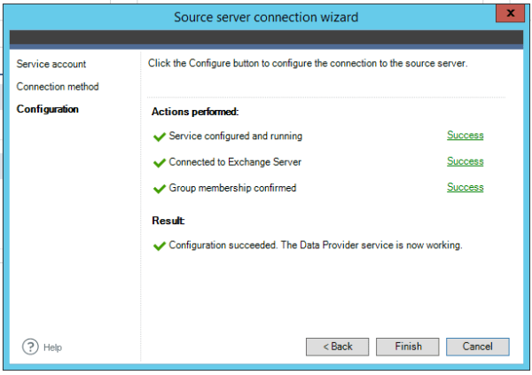View Success details for Group membership confirmed
The width and height of the screenshot is (532, 375).
(x=465, y=187)
